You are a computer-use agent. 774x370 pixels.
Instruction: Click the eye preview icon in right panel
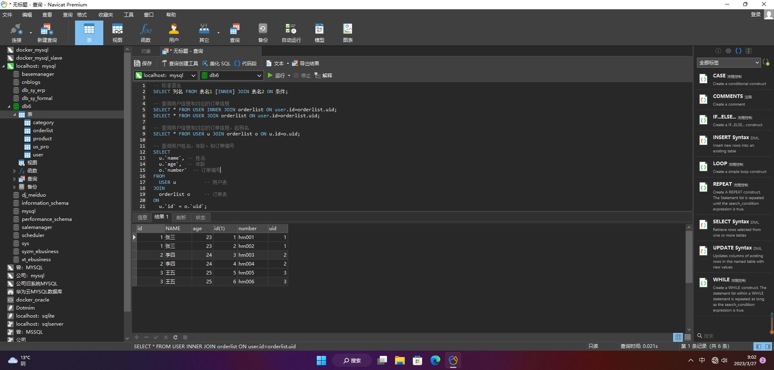pyautogui.click(x=728, y=51)
